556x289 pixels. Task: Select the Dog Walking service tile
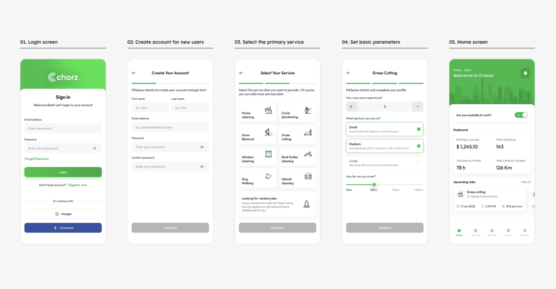click(x=257, y=178)
